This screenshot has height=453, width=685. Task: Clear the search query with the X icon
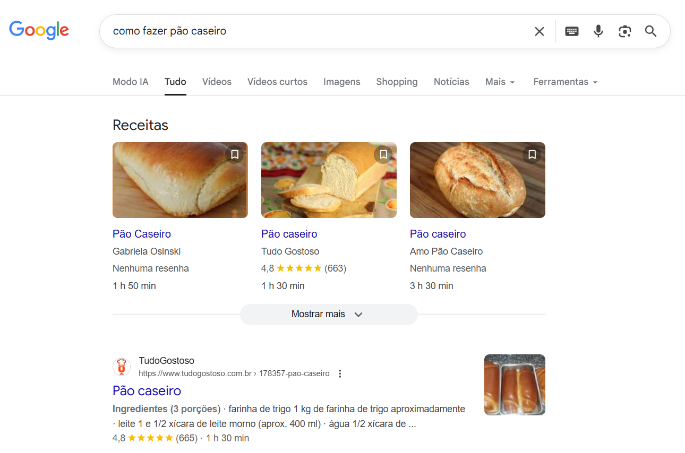[x=539, y=31]
